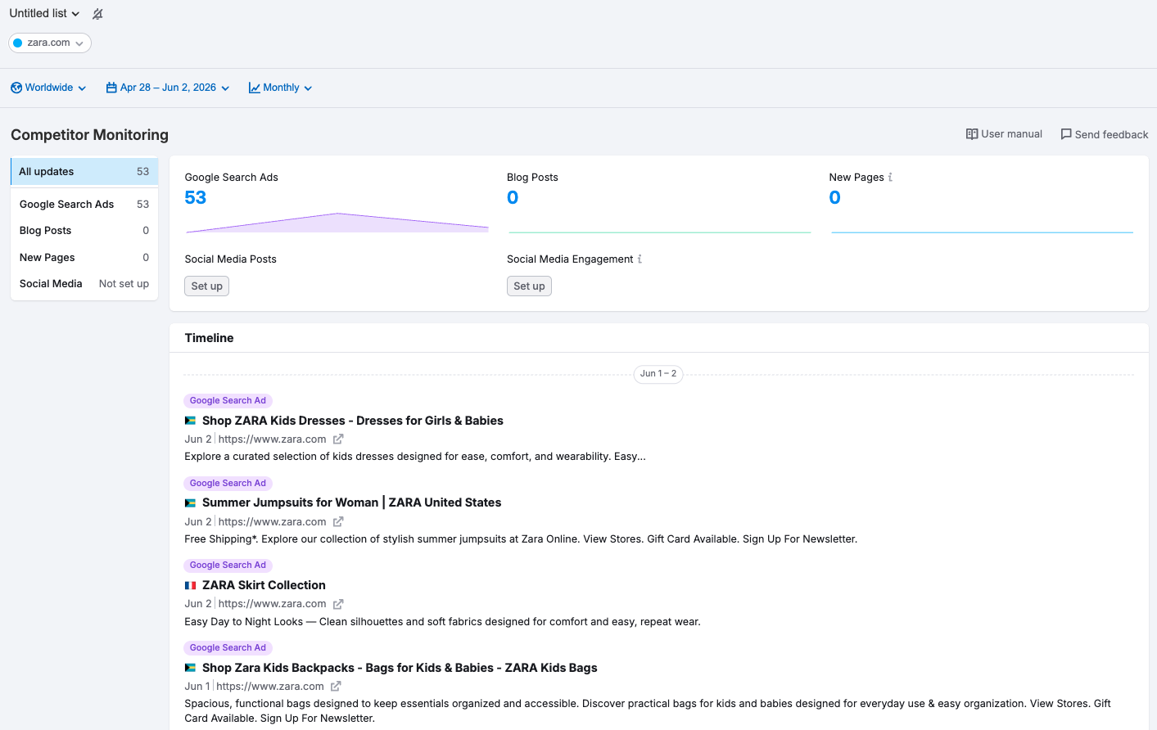Click the flag icon beside Zara Kids Backpacks
The width and height of the screenshot is (1157, 730).
coord(190,668)
